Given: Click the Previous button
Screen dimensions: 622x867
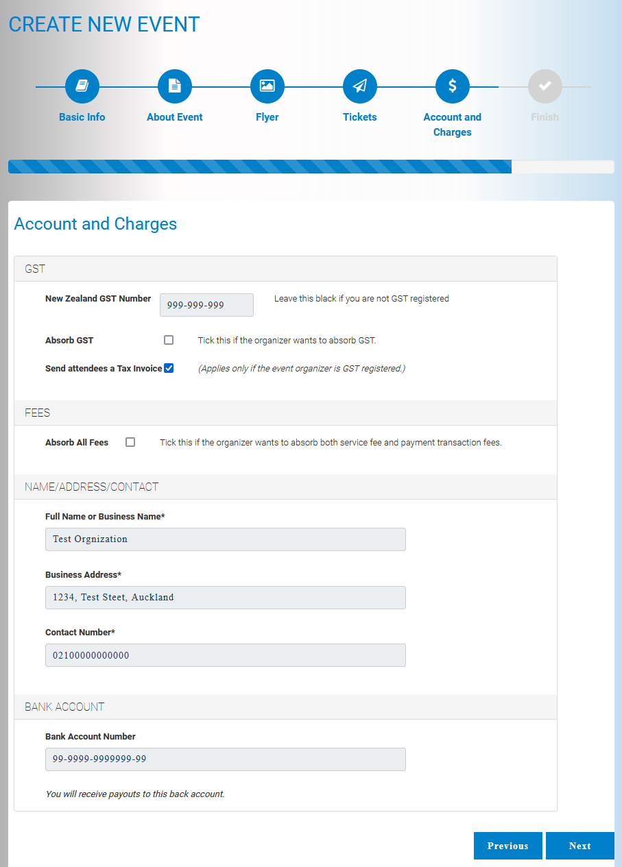Looking at the screenshot, I should 507,846.
